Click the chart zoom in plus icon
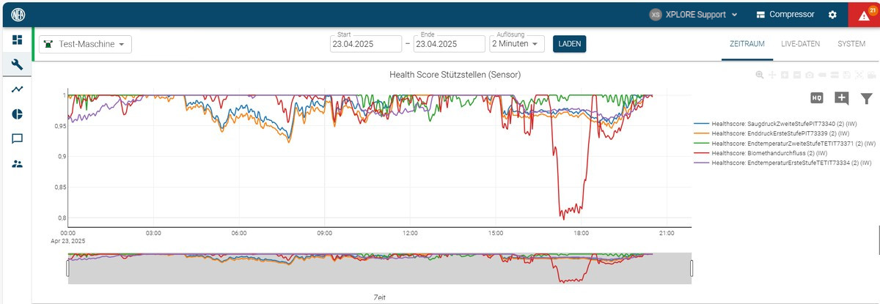This screenshot has width=880, height=304. tap(785, 75)
